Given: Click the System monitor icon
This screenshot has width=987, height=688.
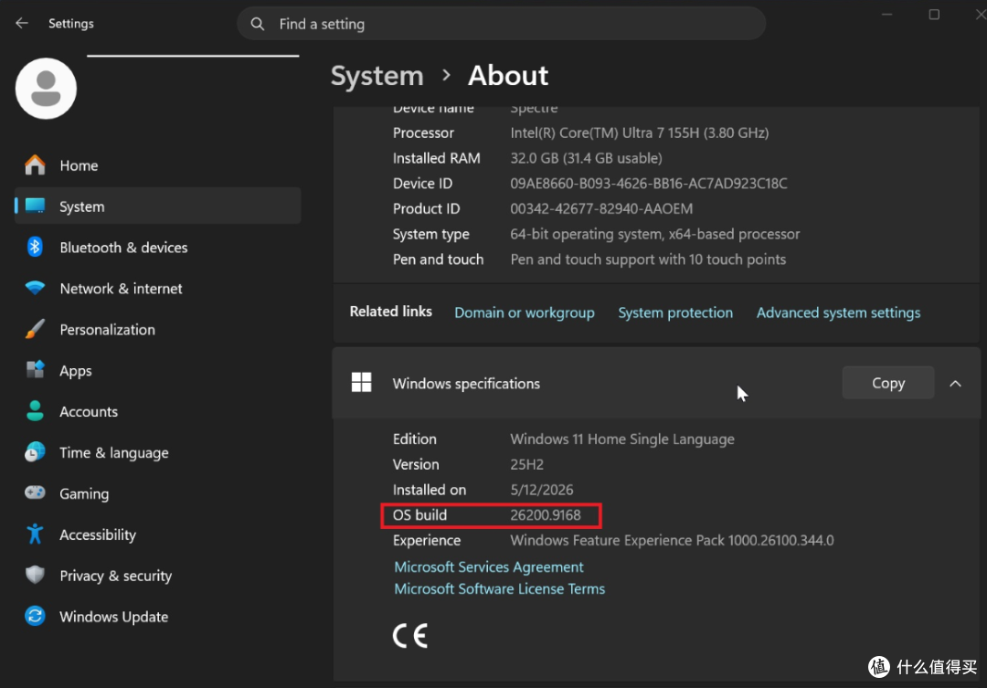Looking at the screenshot, I should (36, 206).
